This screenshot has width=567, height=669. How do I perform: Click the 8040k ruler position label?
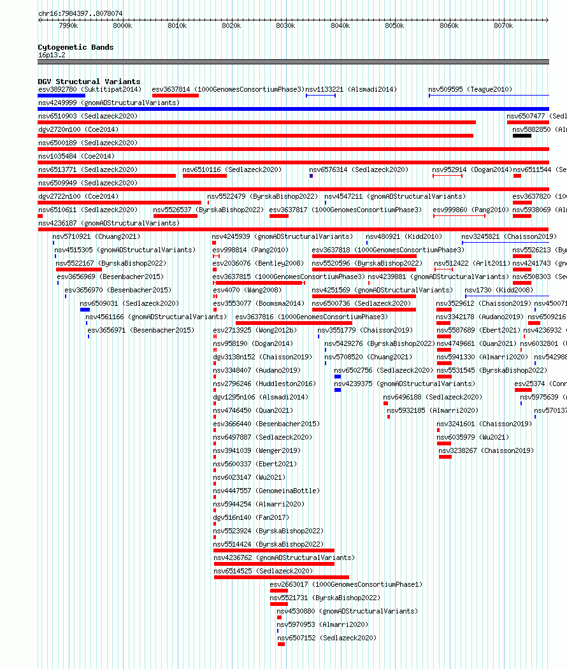(x=340, y=25)
